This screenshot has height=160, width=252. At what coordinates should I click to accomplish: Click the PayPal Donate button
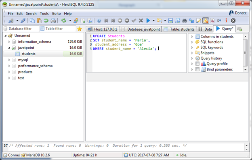[x=238, y=13]
